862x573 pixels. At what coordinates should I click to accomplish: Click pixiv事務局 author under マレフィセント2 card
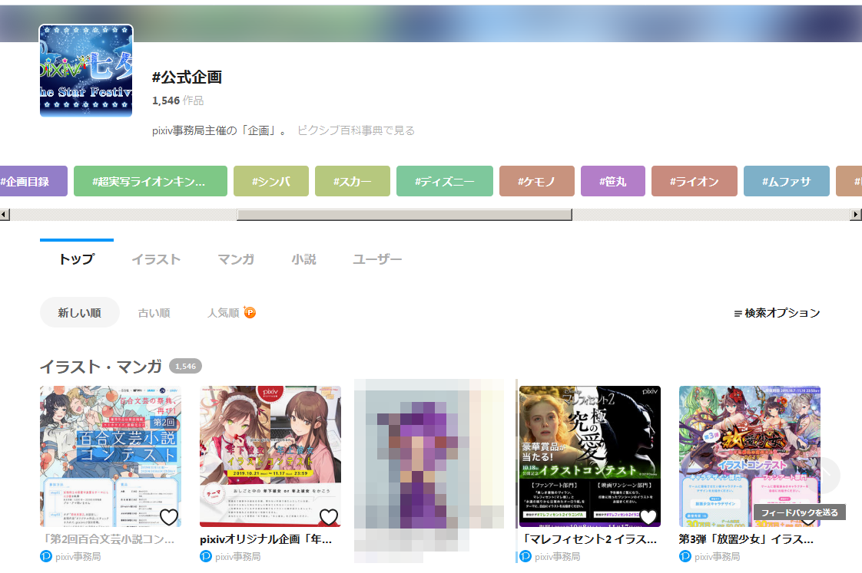558,557
